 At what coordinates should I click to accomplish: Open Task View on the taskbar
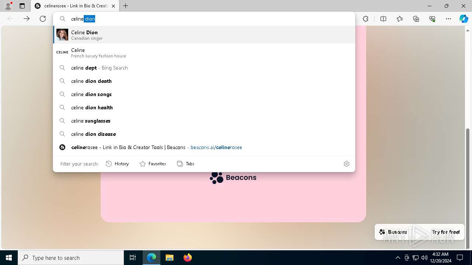tap(133, 258)
